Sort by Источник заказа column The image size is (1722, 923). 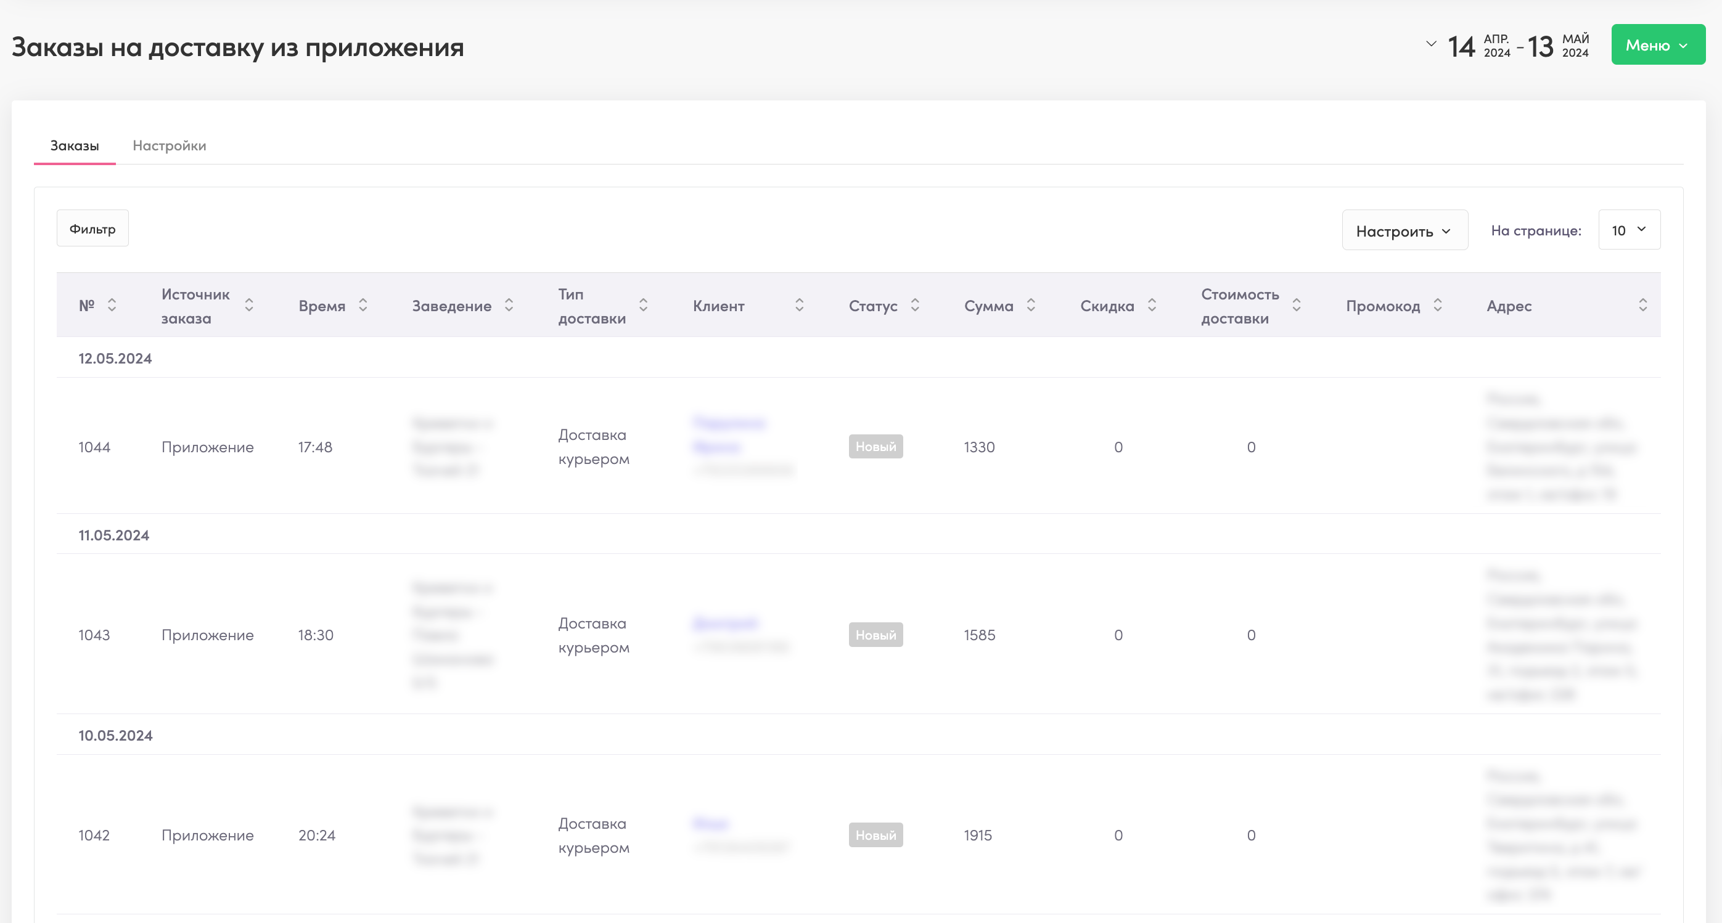tap(248, 305)
